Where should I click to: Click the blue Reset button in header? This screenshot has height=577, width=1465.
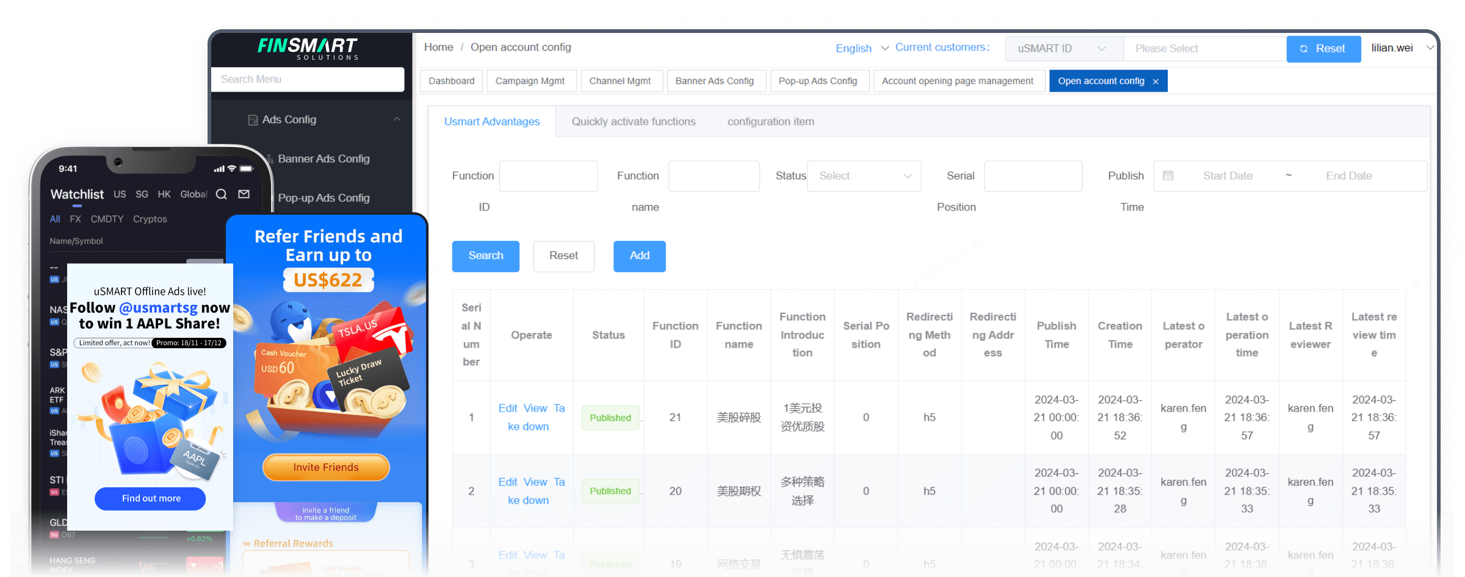[x=1323, y=49]
